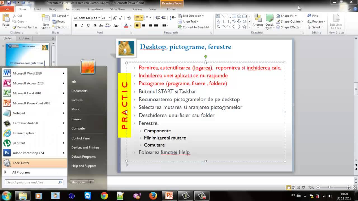Apply text Shadow effect
Screen dimensions: 358x201
95,25
